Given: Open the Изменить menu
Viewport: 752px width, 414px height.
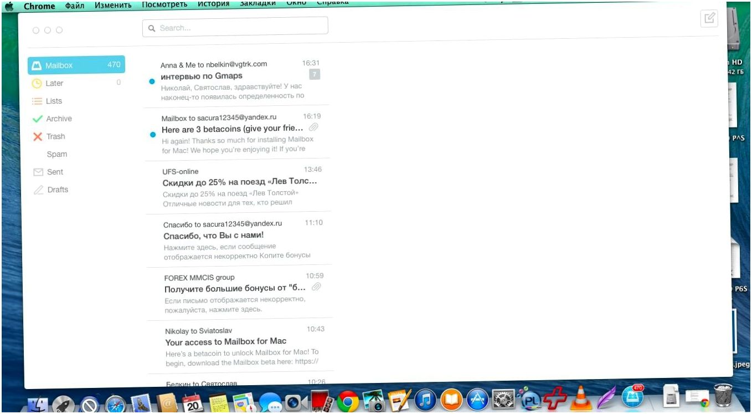Looking at the screenshot, I should pyautogui.click(x=113, y=5).
